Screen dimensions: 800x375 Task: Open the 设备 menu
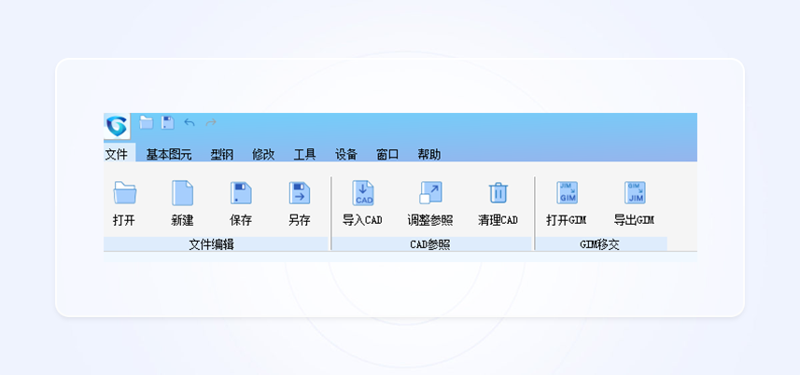pos(346,154)
